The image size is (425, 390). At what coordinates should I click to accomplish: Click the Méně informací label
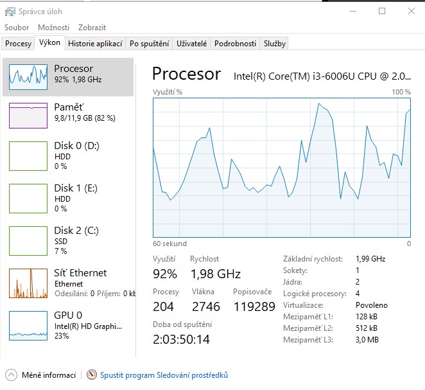(49, 375)
